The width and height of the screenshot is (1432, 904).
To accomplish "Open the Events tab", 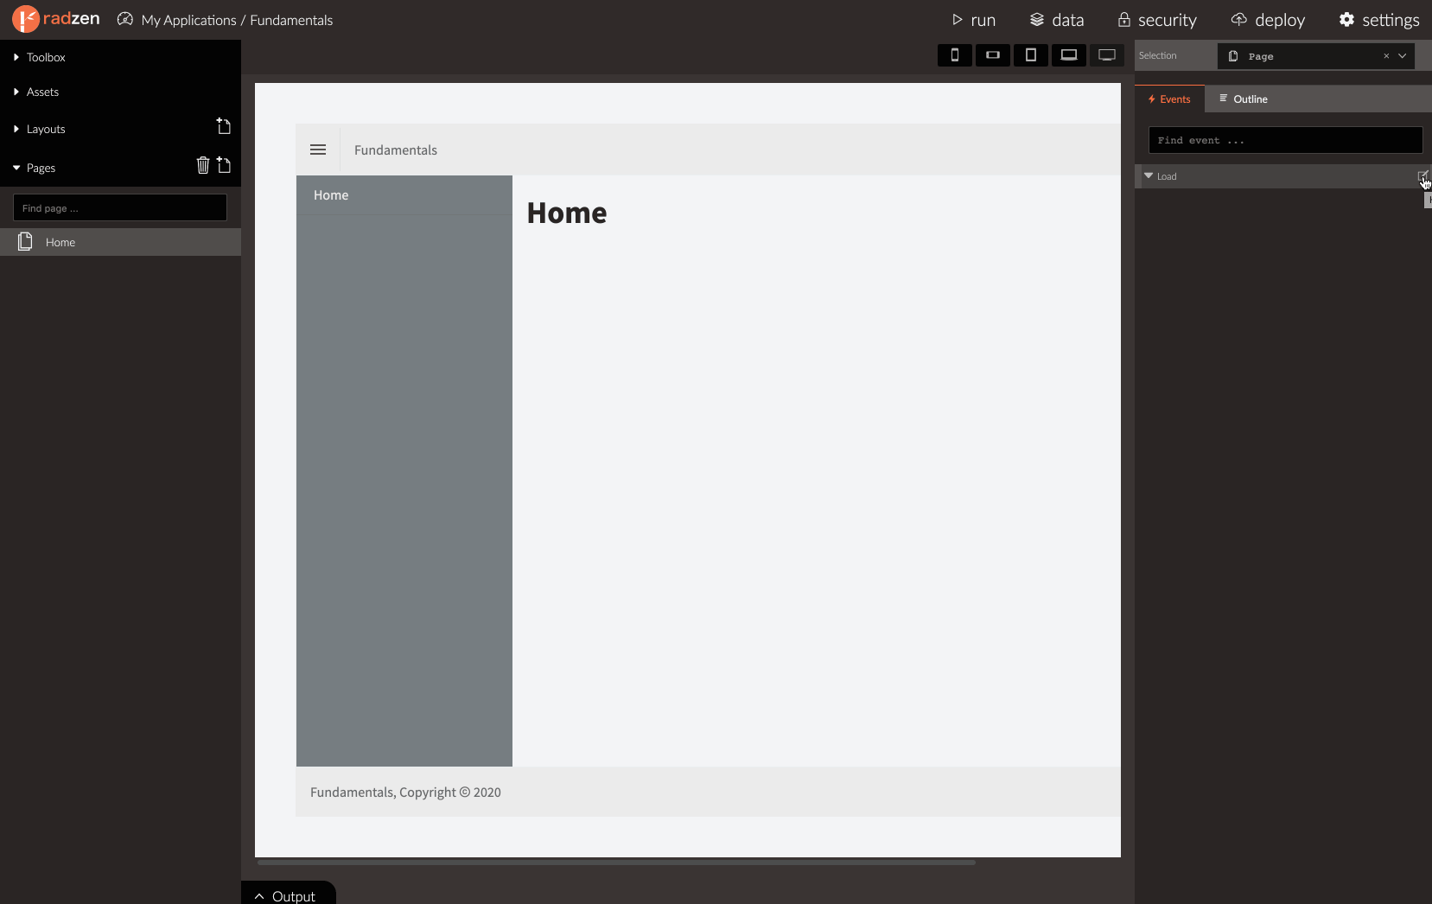I will coord(1169,99).
